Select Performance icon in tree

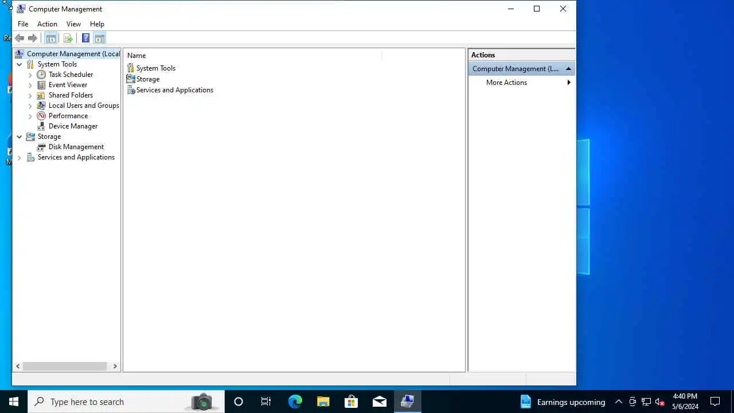click(41, 116)
